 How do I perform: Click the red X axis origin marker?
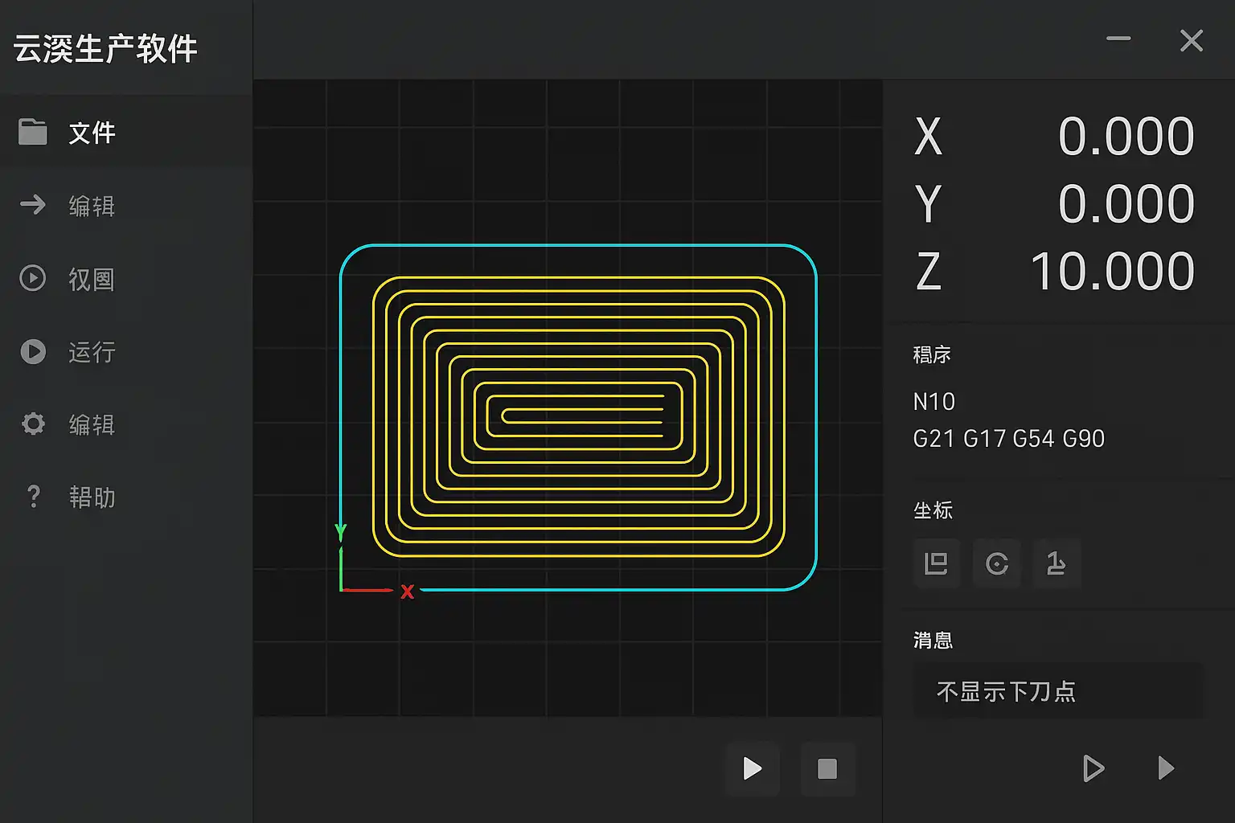point(408,592)
